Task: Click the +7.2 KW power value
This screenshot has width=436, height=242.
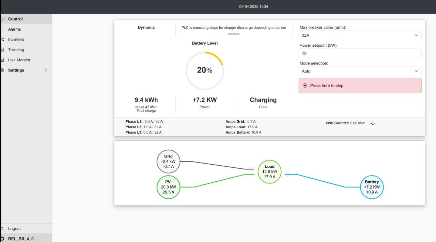Action: tap(205, 100)
